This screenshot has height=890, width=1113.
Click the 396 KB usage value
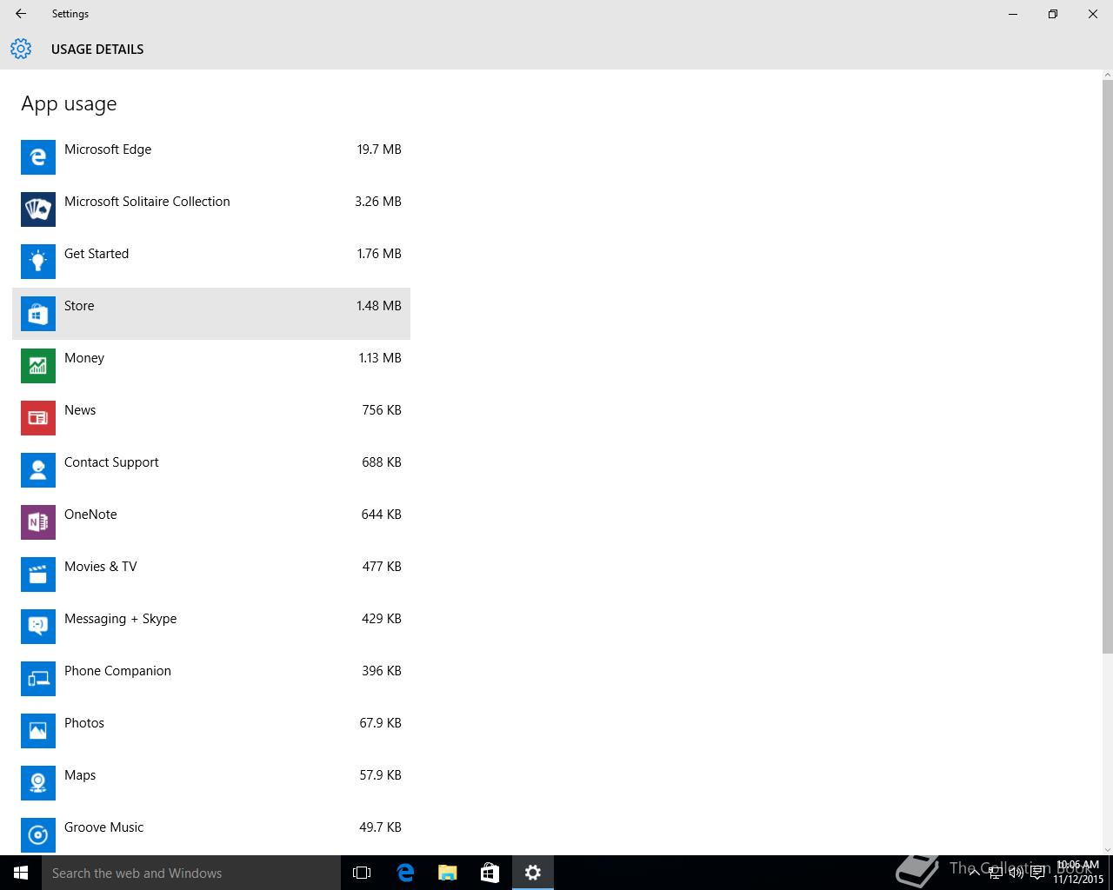(x=382, y=671)
